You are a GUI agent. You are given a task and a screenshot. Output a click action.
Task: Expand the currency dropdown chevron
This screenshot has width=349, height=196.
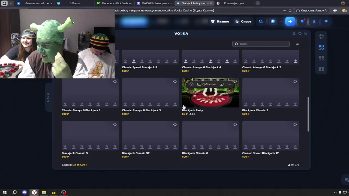pos(281,22)
